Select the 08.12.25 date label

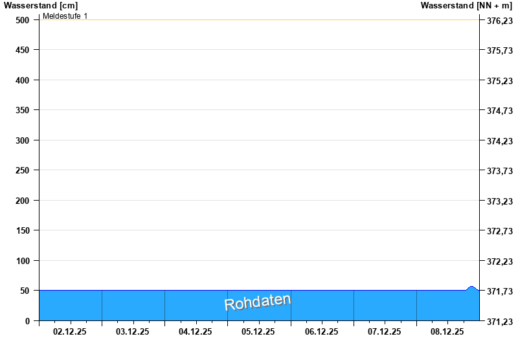tap(447, 332)
